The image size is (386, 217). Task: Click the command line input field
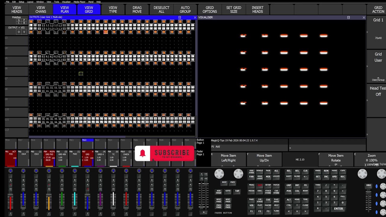click(x=327, y=148)
